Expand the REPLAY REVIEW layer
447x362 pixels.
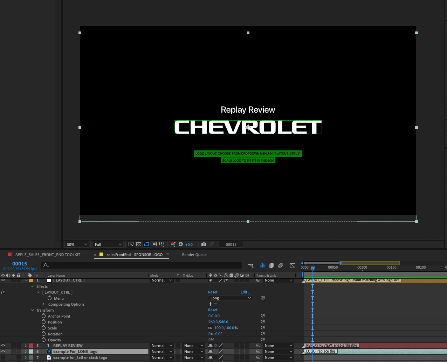26,346
